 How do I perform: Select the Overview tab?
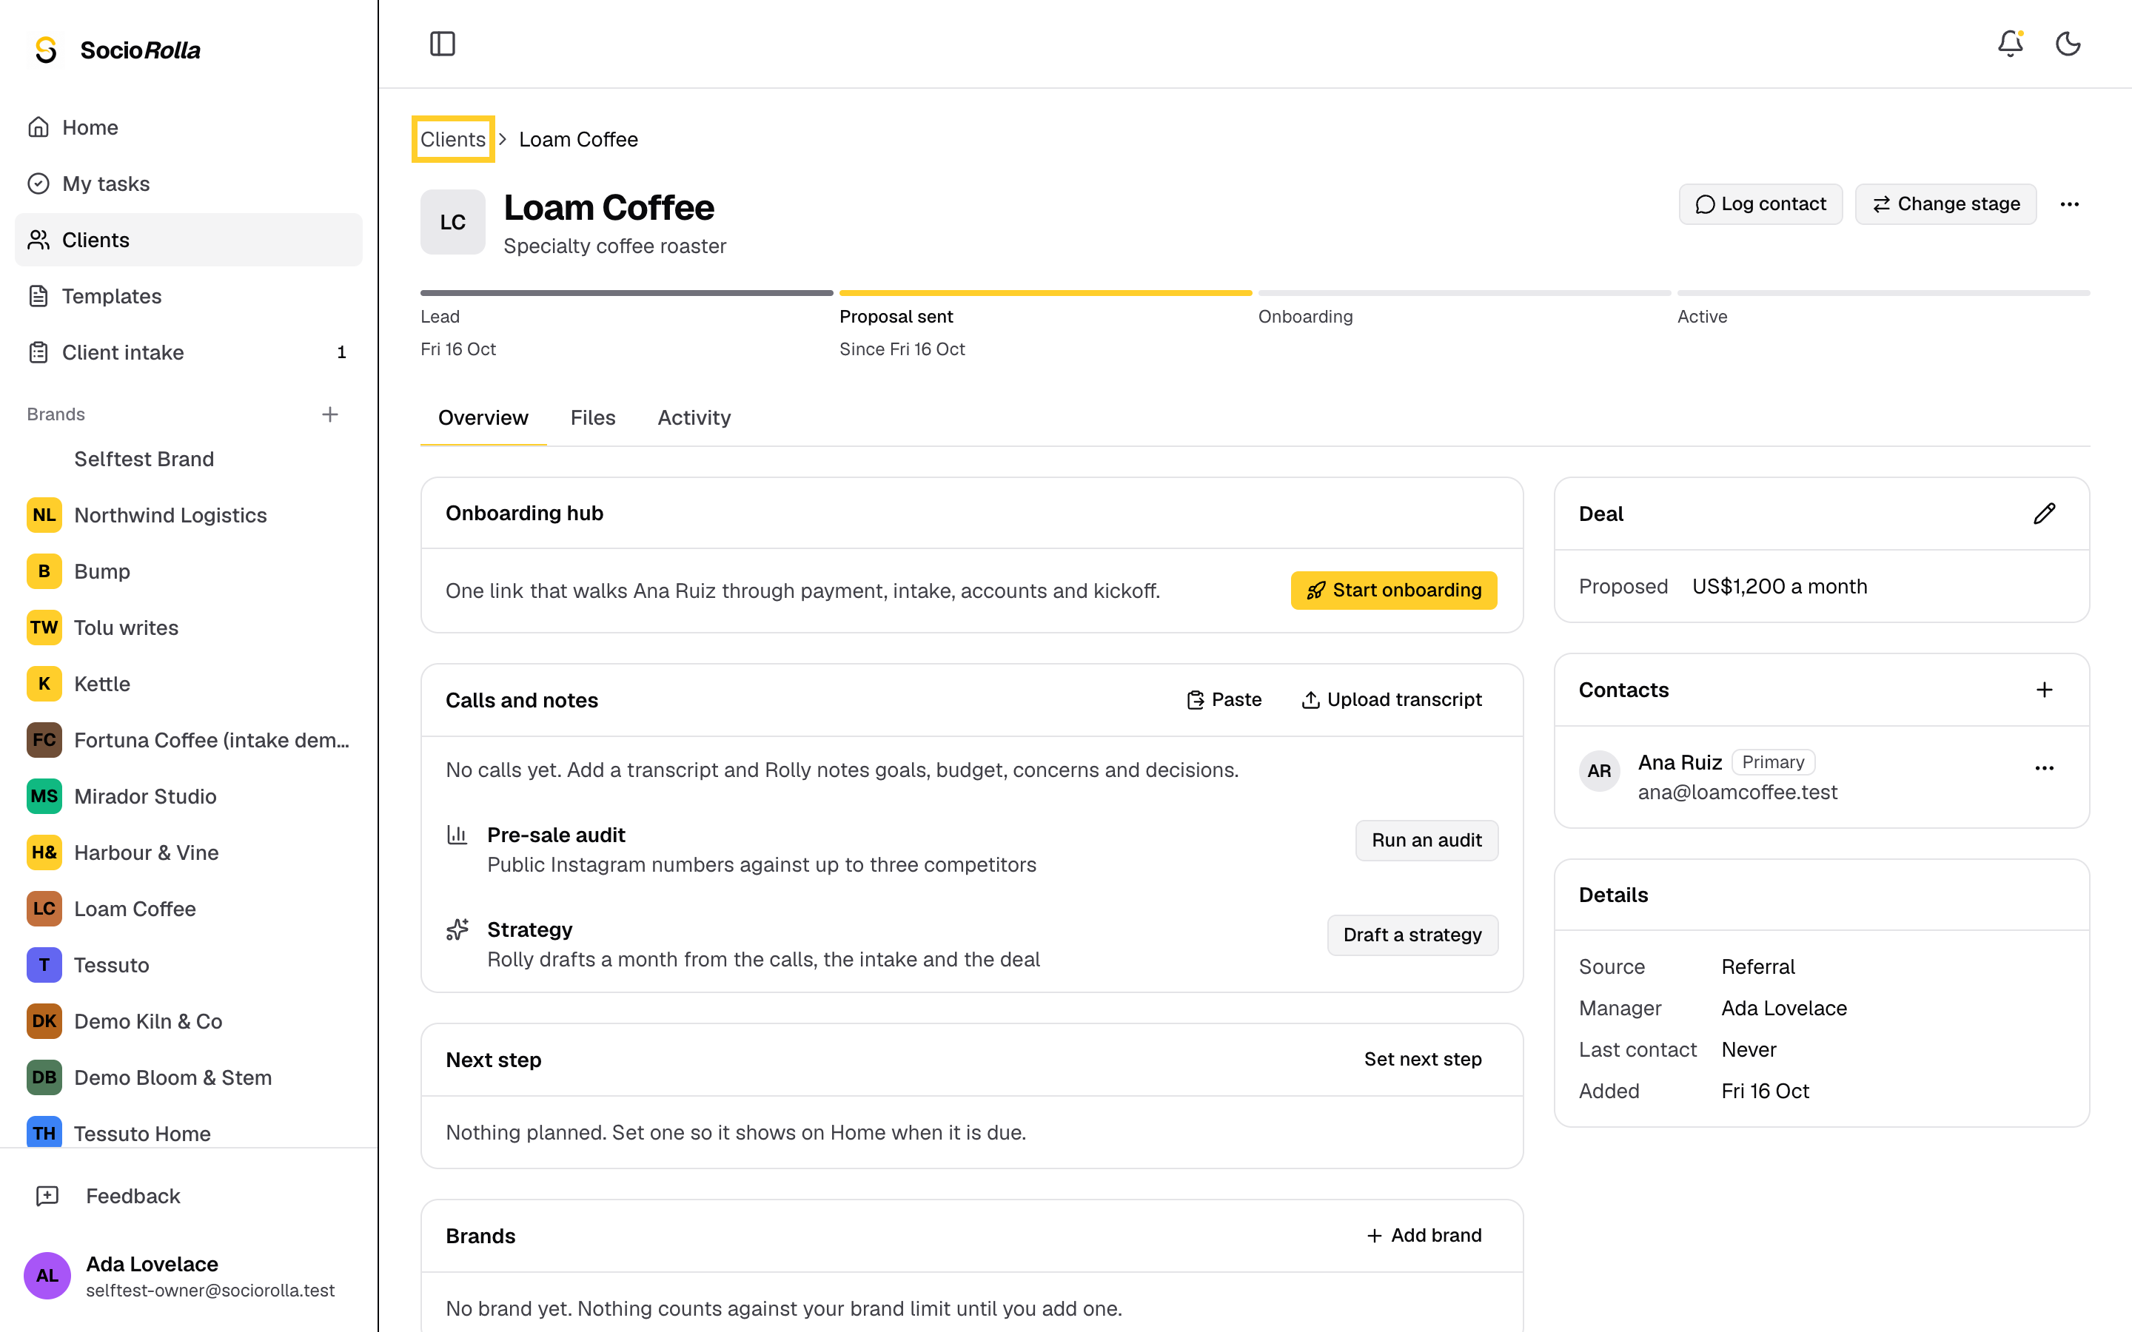coord(483,417)
